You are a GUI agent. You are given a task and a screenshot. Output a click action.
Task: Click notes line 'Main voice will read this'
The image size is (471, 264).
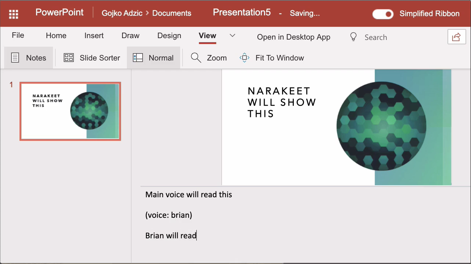point(189,194)
